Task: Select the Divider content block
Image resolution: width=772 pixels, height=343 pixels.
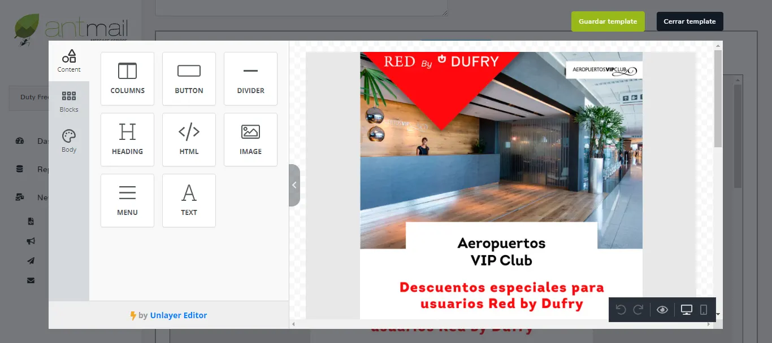Action: pos(250,78)
